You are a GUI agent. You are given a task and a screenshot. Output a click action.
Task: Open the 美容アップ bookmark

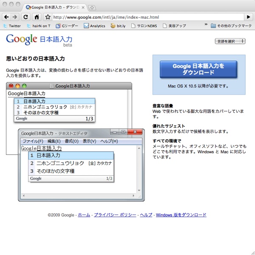174,26
